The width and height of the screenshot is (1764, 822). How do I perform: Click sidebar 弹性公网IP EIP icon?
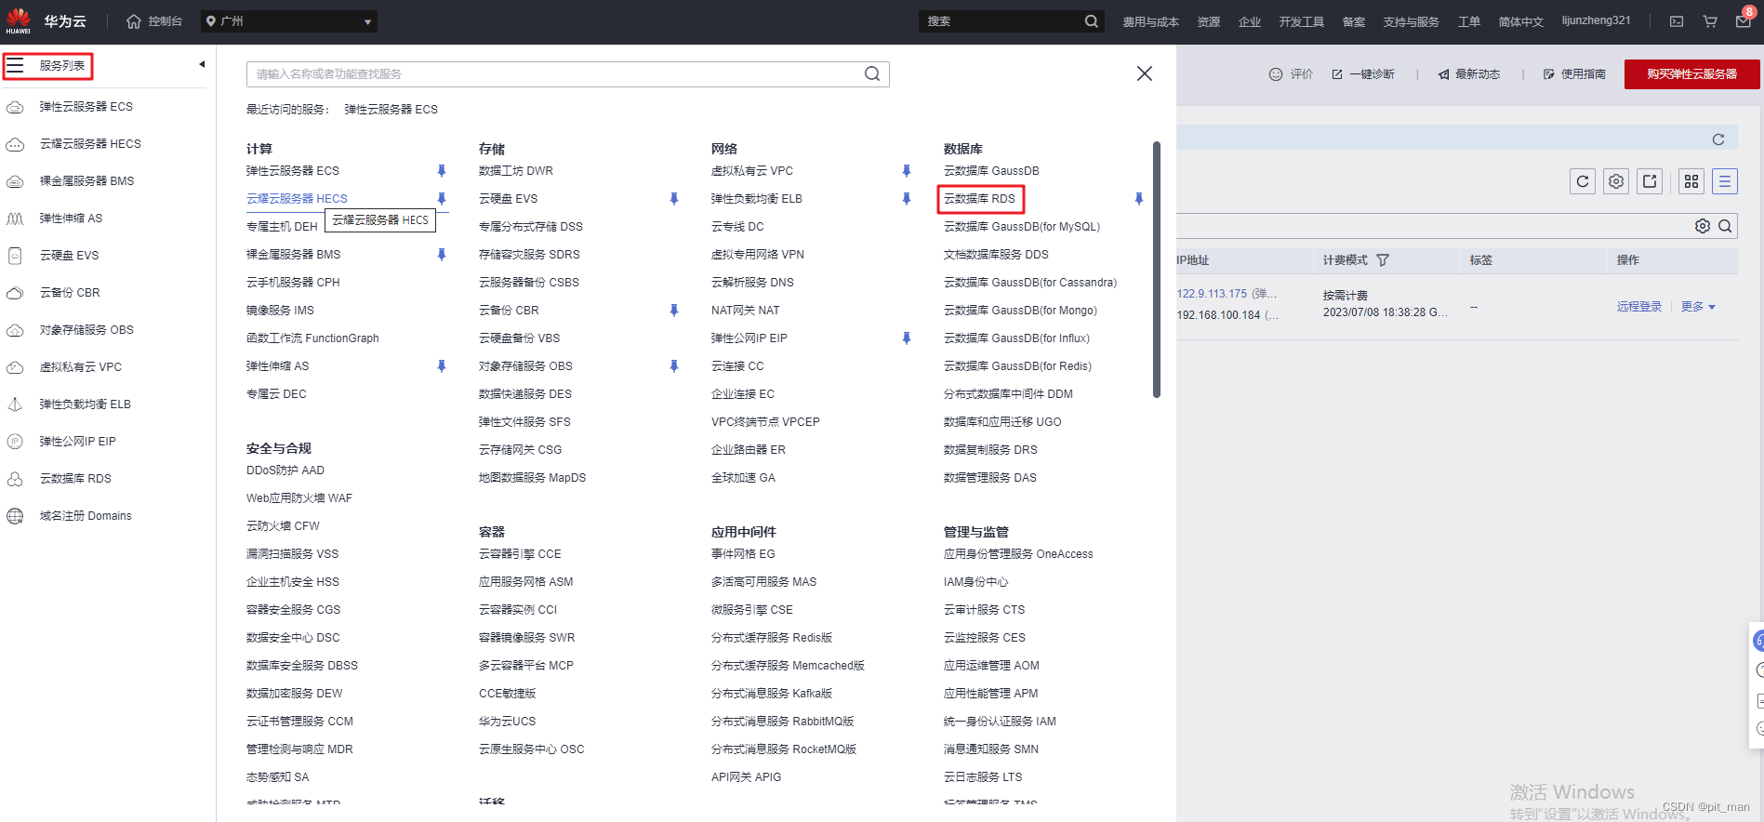coord(15,442)
